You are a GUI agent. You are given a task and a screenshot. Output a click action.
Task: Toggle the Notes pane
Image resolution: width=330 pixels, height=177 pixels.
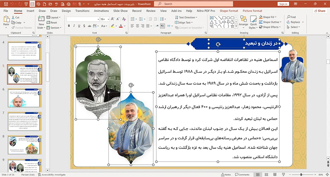pyautogui.click(x=226, y=175)
